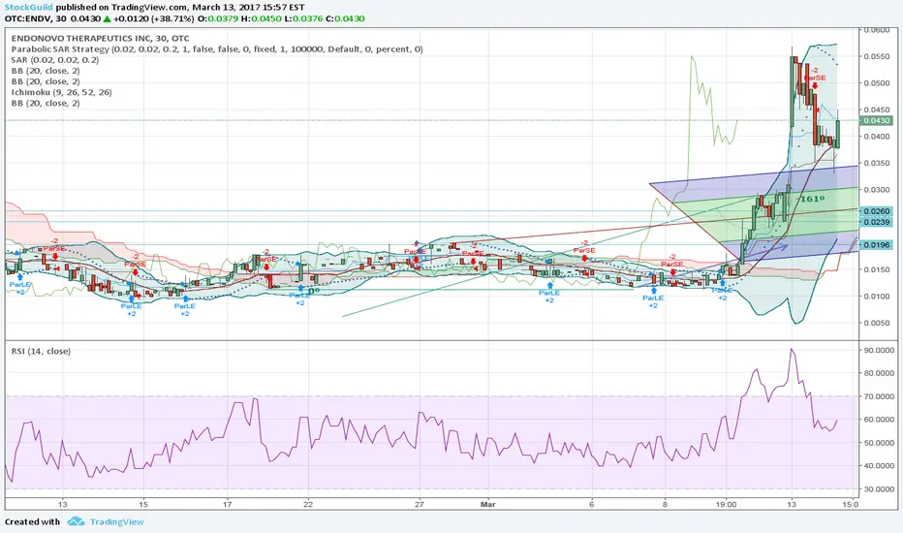
Task: Click the 0.0260 horizontal line price label
Action: [x=875, y=211]
